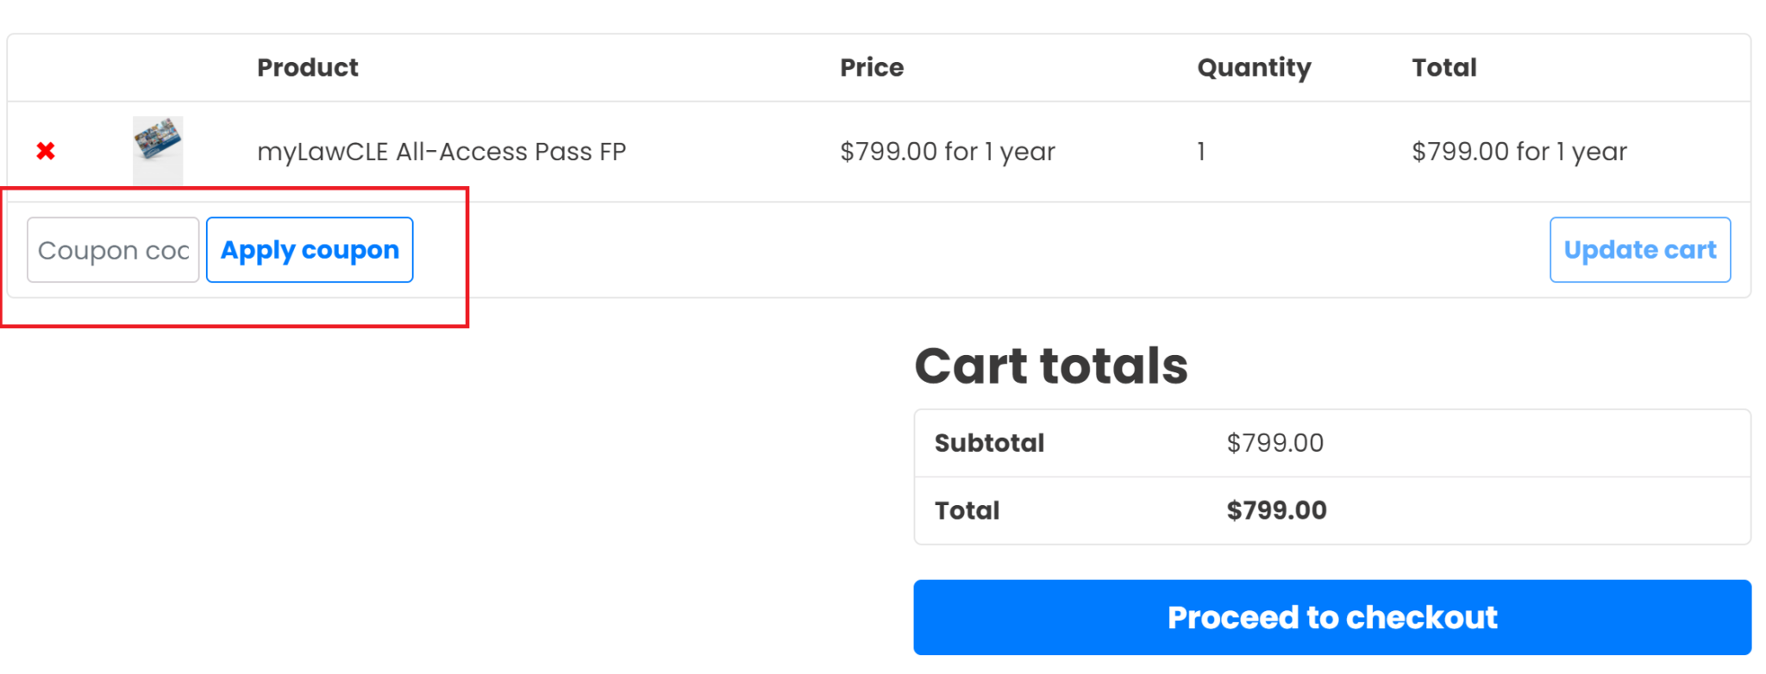Viewport: 1766px width, 674px height.
Task: Proceed to checkout
Action: tap(1331, 617)
